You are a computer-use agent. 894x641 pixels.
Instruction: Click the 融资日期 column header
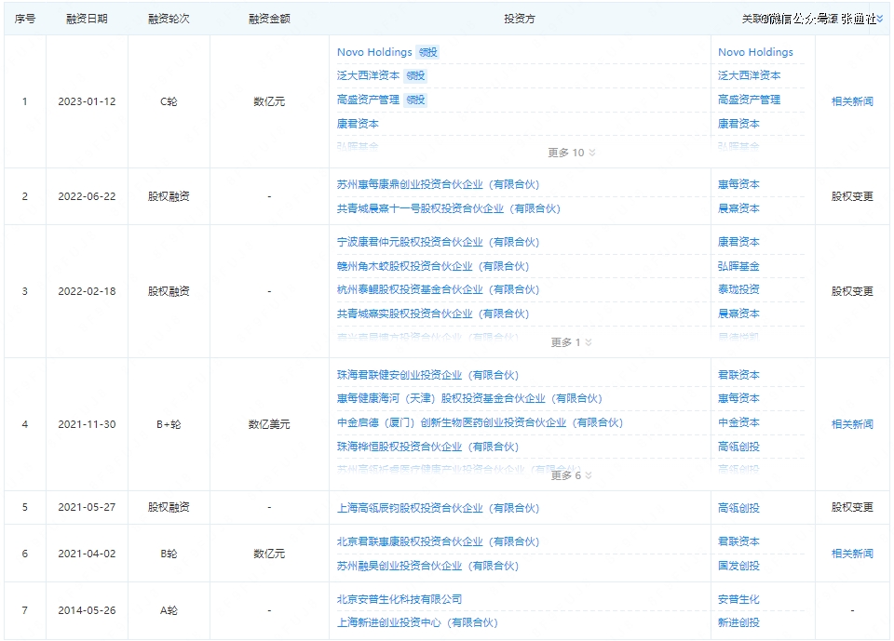[x=87, y=19]
